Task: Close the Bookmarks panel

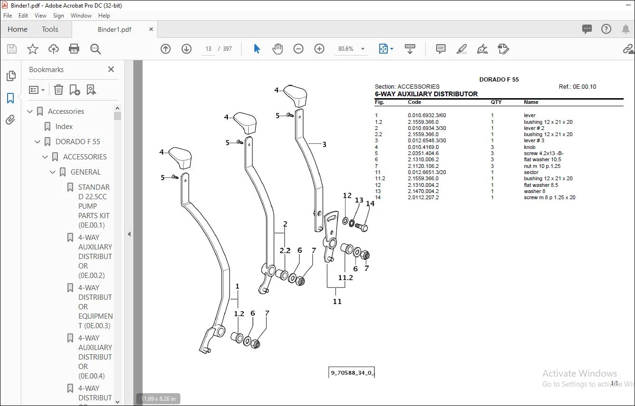Action: click(x=111, y=69)
